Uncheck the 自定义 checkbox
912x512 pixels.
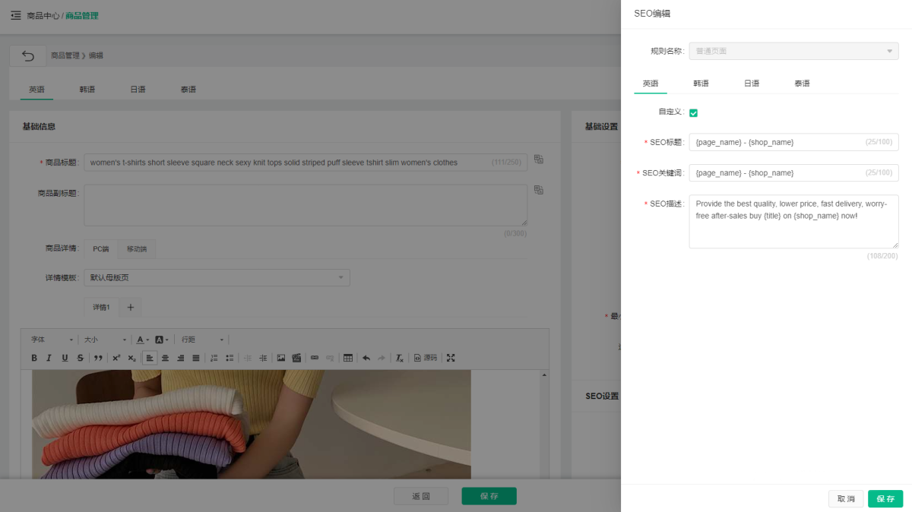tap(693, 113)
